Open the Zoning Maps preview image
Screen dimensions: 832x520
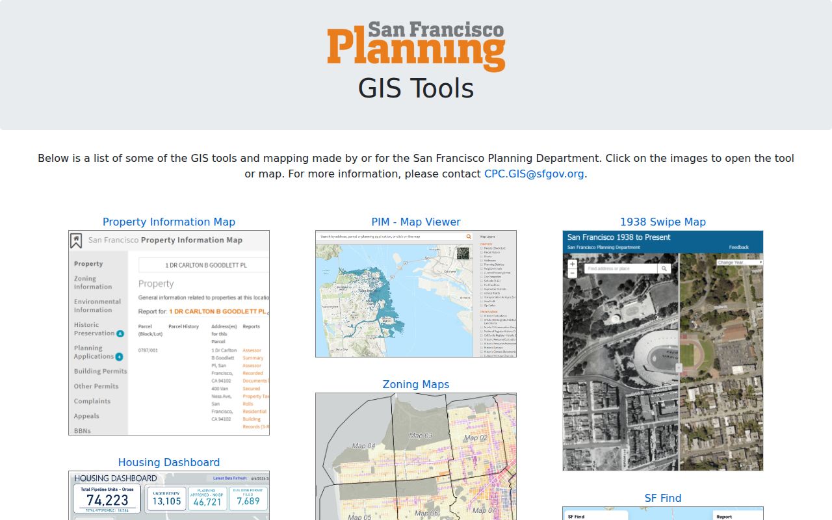416,456
